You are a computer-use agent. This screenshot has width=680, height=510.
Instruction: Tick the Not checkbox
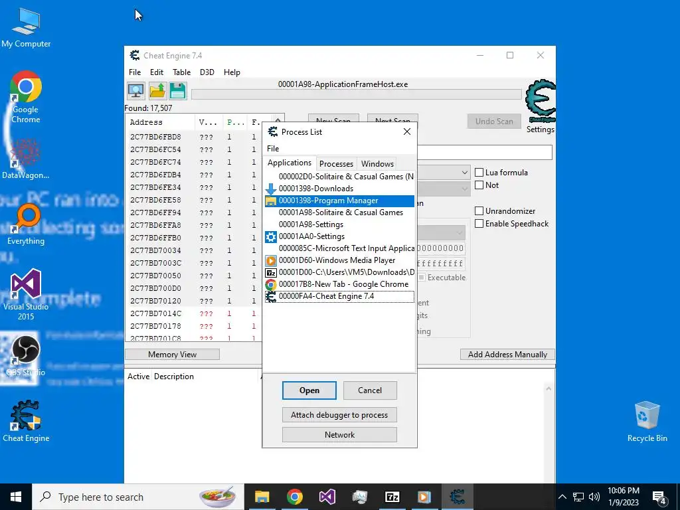(479, 185)
